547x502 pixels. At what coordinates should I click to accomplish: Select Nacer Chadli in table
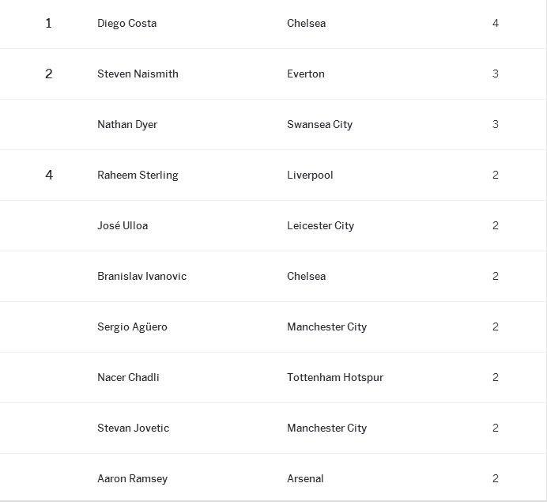128,377
